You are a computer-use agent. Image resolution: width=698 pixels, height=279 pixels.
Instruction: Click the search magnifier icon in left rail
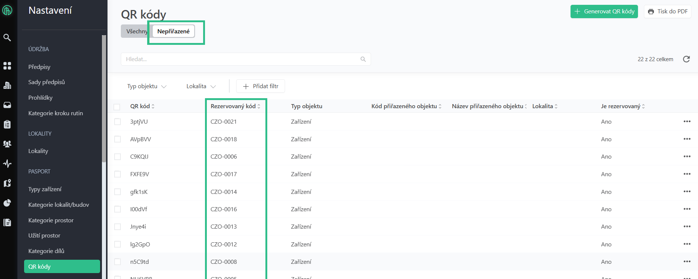pyautogui.click(x=7, y=37)
